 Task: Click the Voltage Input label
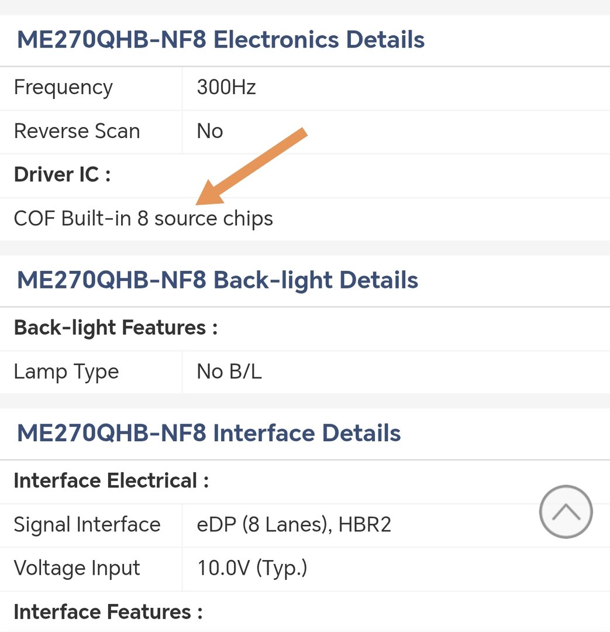(77, 568)
